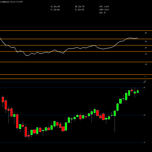Click the right end of the white indicator line
The image size is (152, 152).
[x=138, y=38]
